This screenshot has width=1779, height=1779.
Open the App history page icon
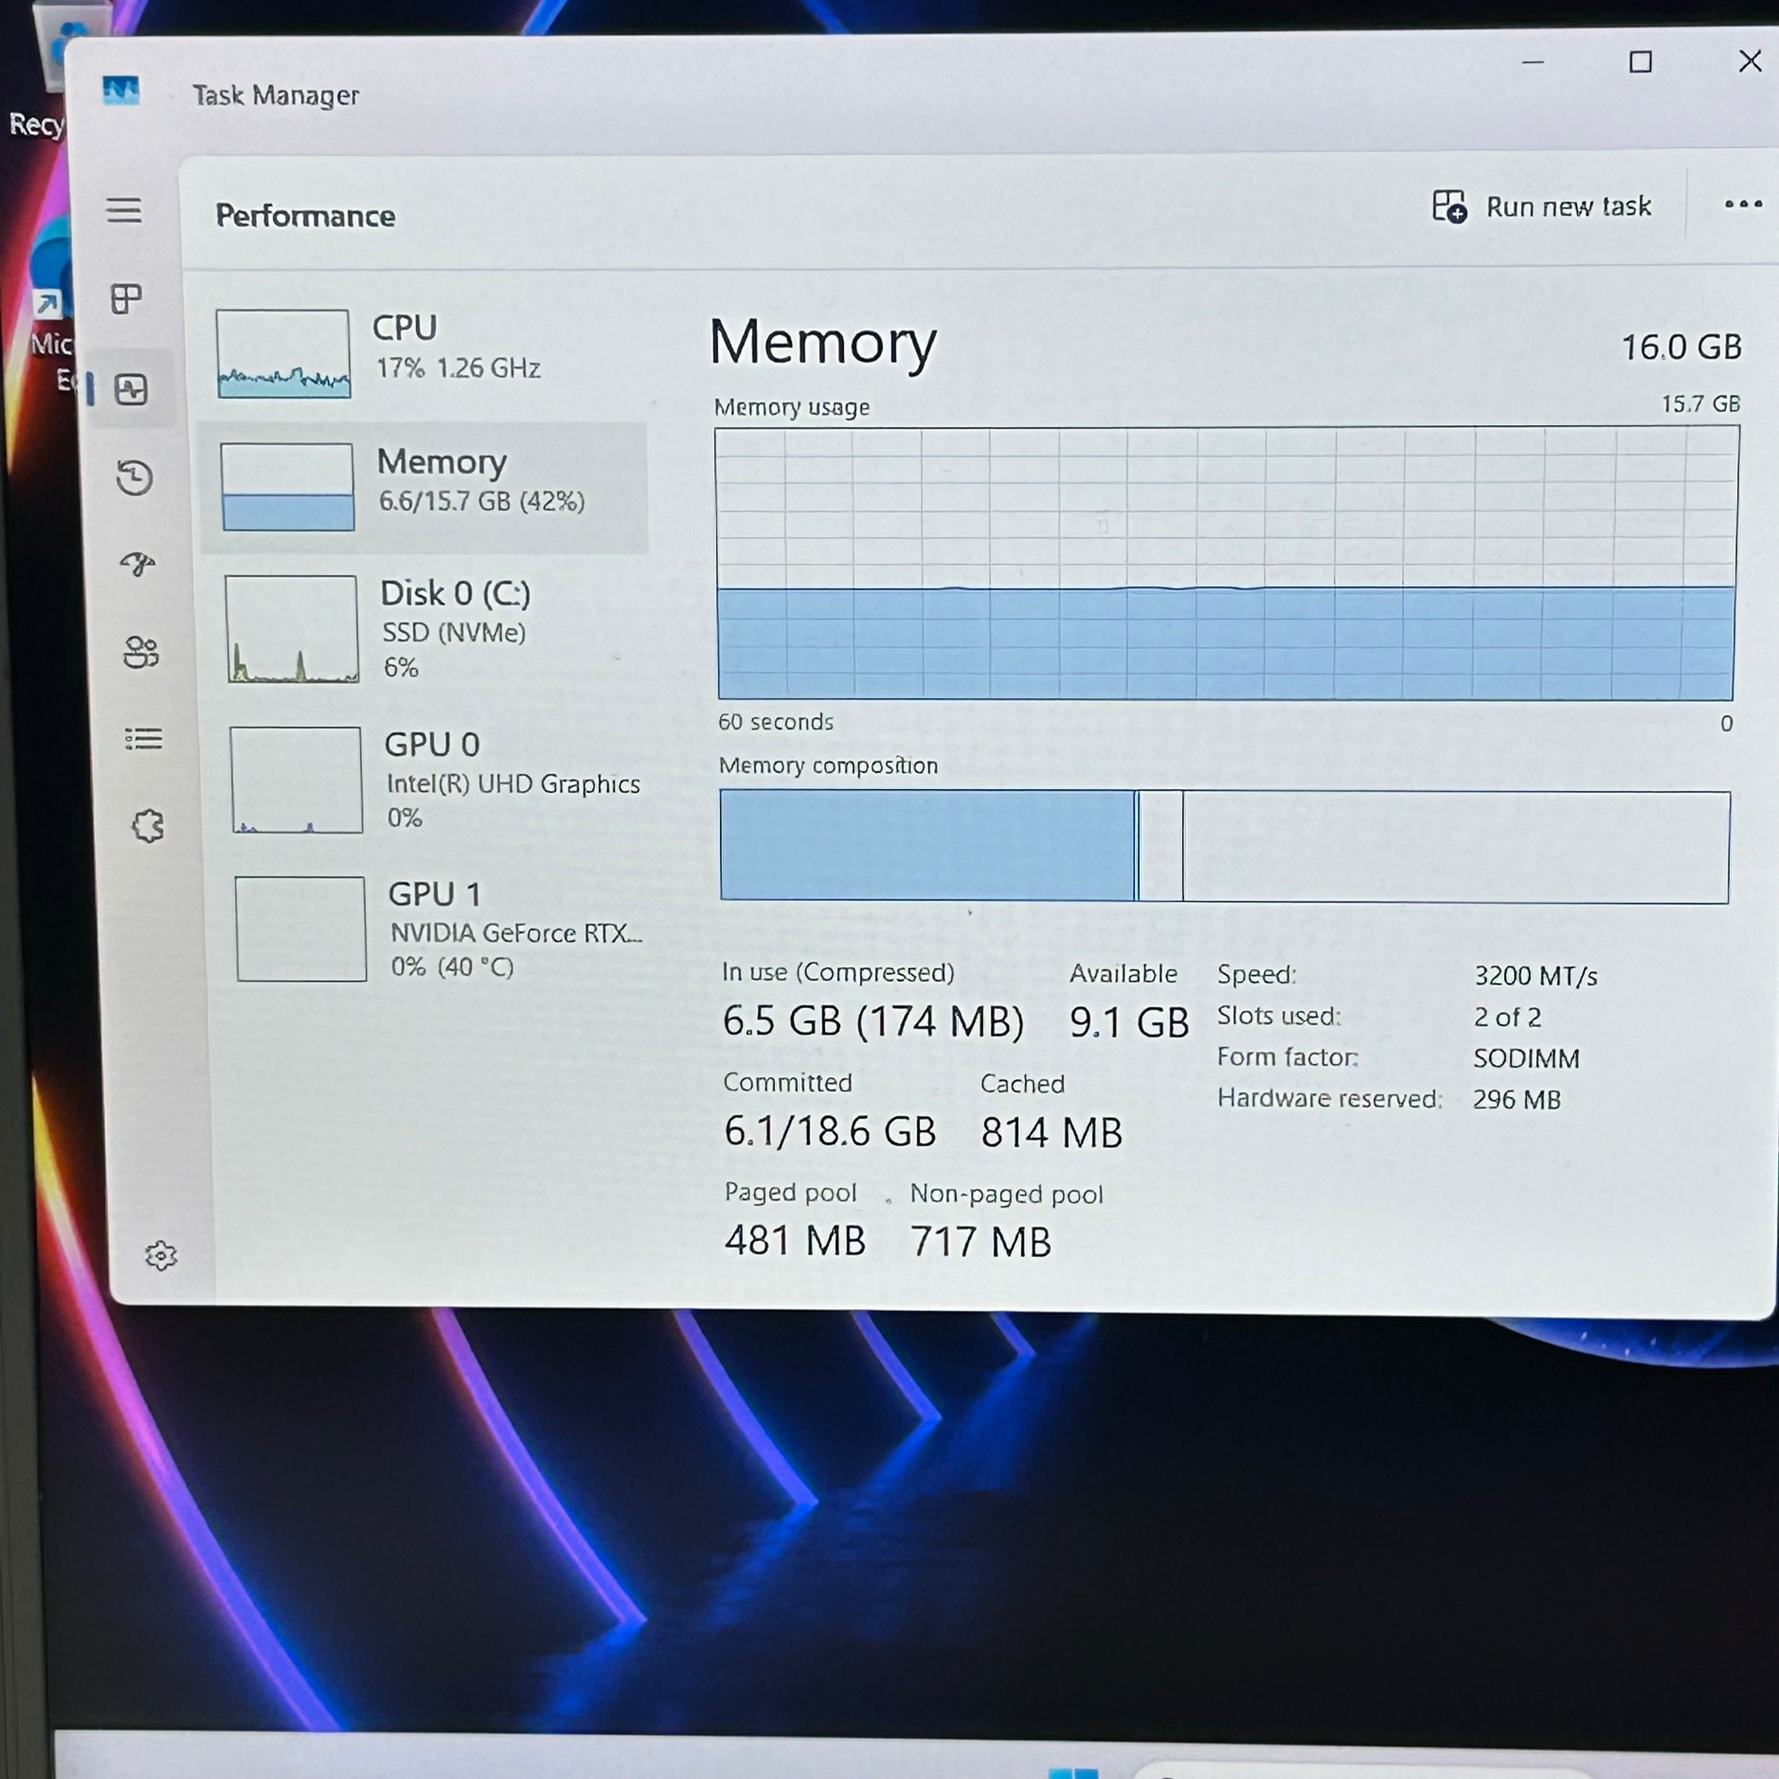(x=135, y=477)
